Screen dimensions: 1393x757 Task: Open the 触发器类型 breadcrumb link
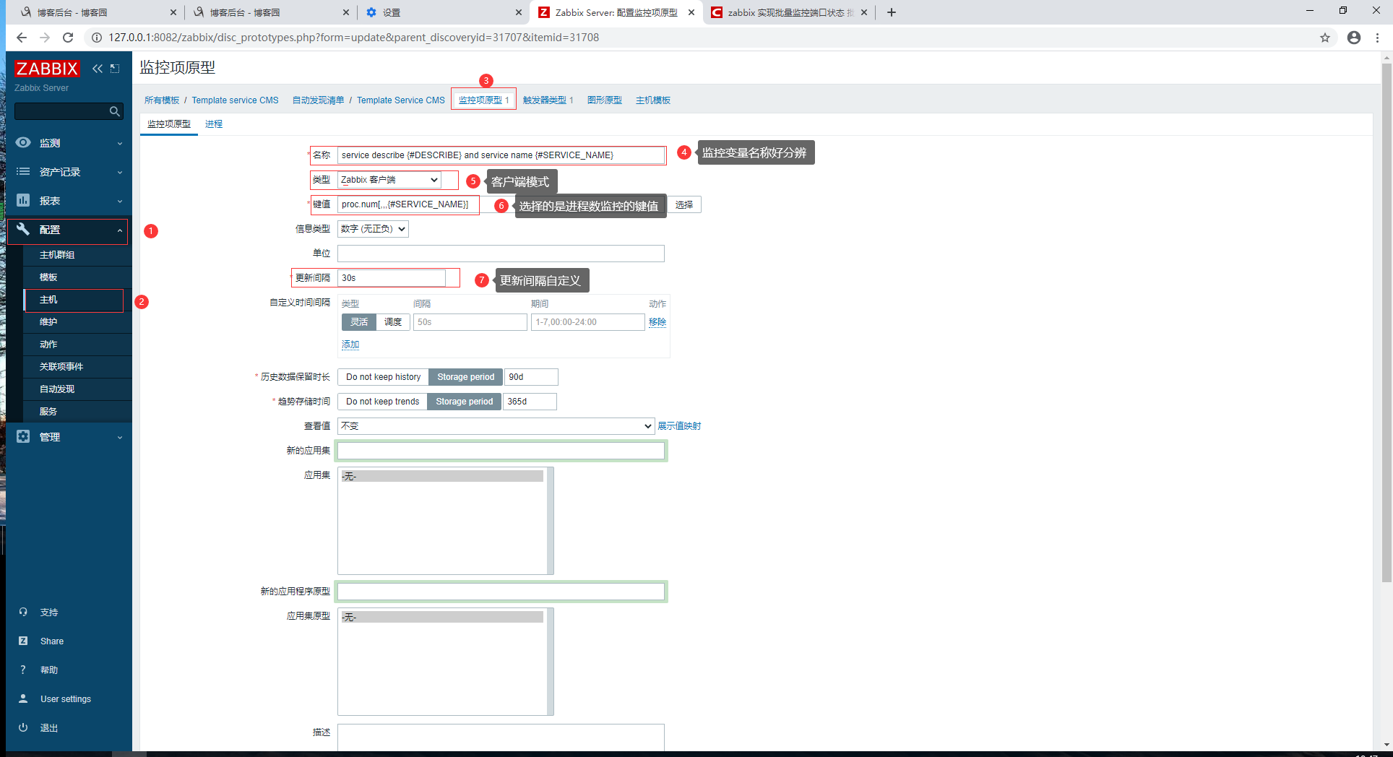click(548, 100)
